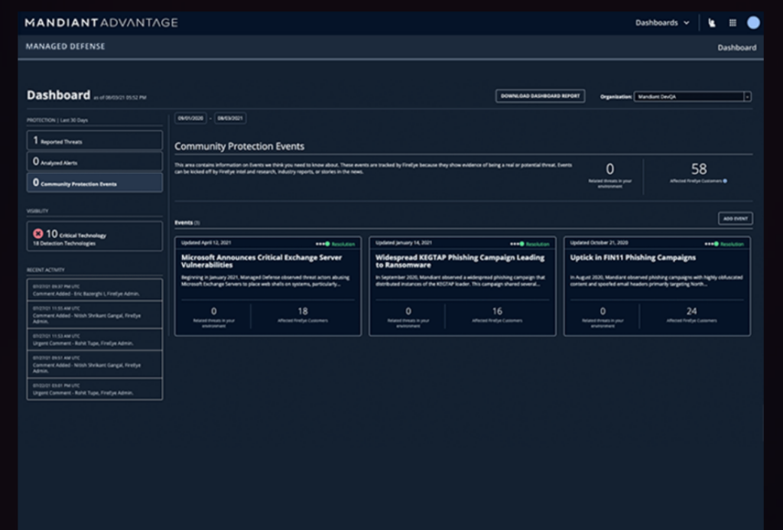Select the Community Protection Events panel
Image resolution: width=783 pixels, height=530 pixels.
[x=94, y=181]
